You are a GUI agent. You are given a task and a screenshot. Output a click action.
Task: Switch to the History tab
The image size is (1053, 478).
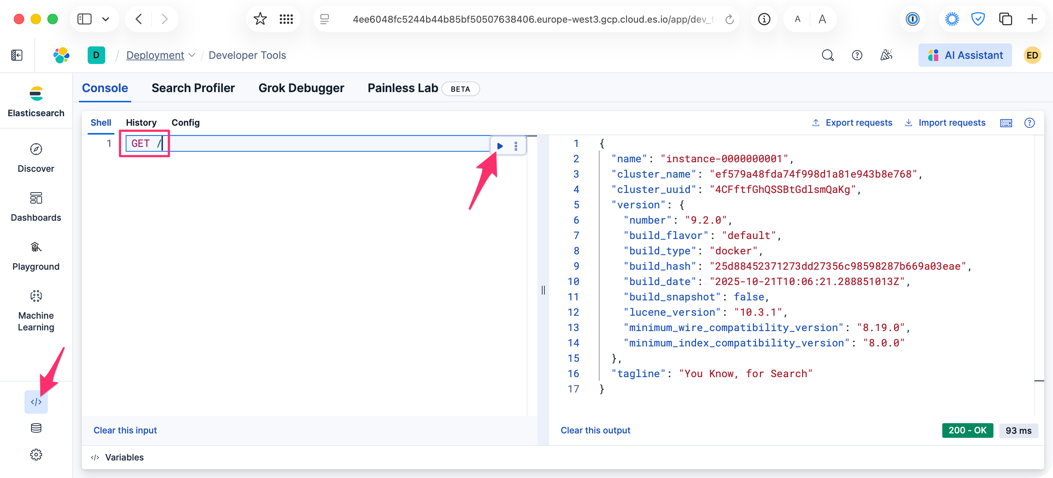(141, 123)
